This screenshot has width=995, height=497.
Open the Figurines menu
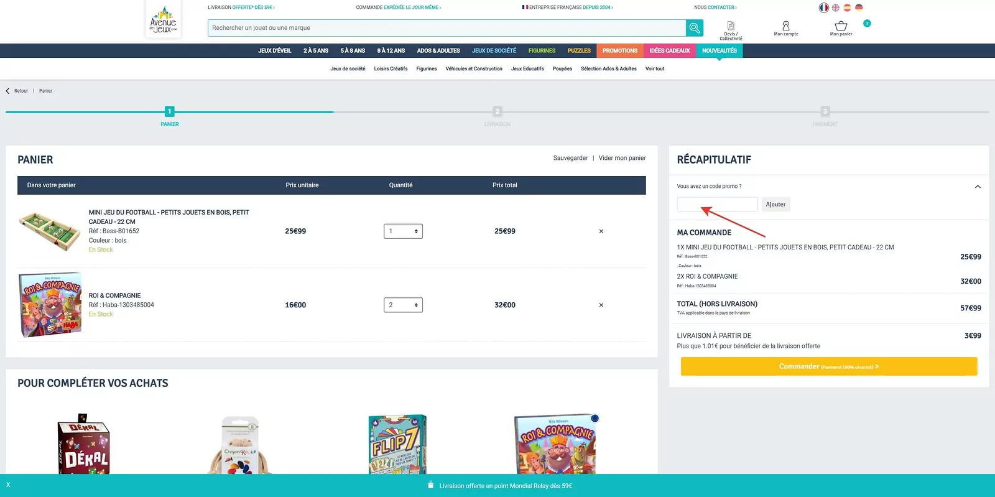pos(542,51)
